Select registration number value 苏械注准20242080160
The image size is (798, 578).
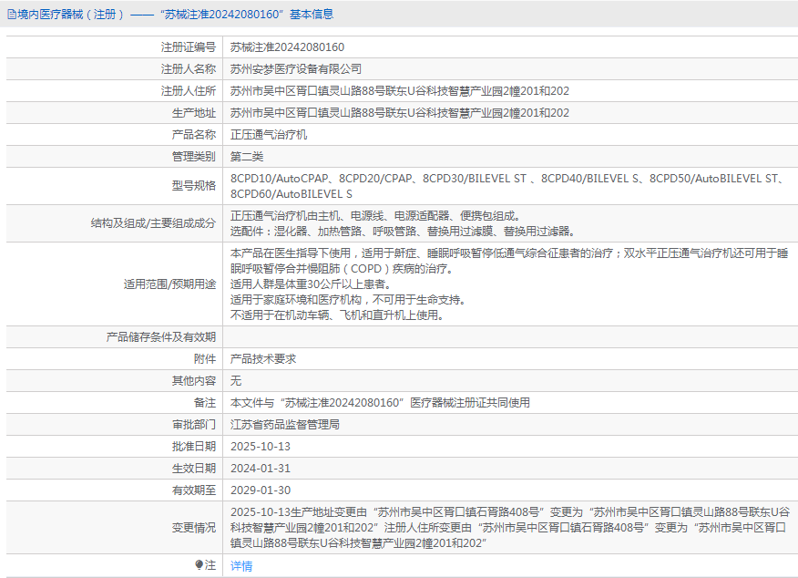coord(287,47)
